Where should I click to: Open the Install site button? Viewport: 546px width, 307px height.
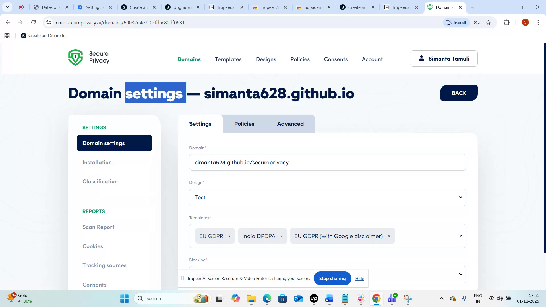click(456, 22)
